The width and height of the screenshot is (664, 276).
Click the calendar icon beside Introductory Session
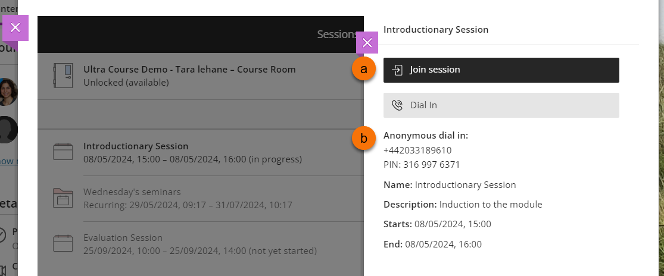63,152
